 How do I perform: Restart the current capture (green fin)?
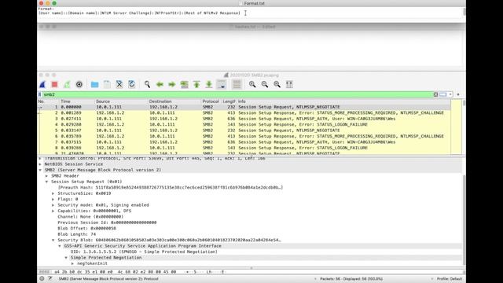pos(67,84)
